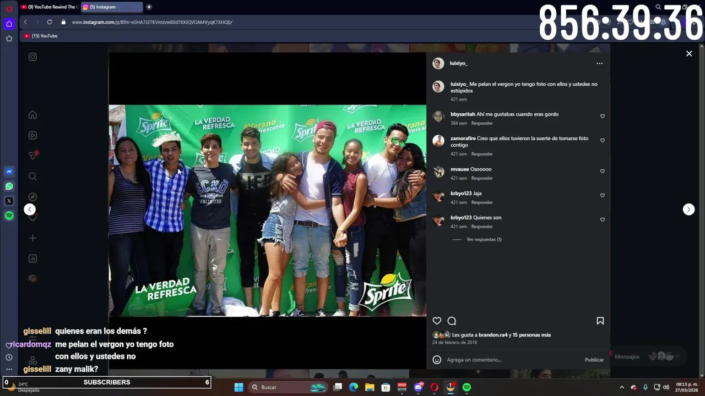
Task: Go to previous post with left arrow
Action: tap(30, 209)
